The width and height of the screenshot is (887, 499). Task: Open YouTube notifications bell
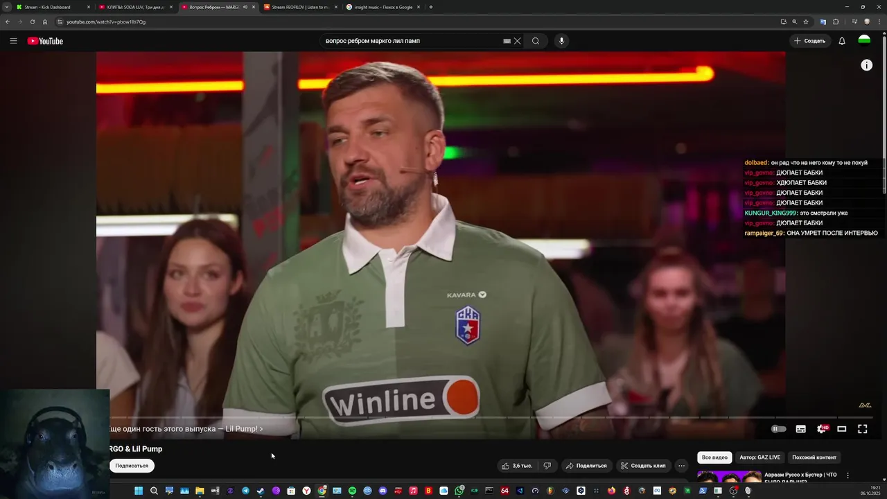[842, 41]
